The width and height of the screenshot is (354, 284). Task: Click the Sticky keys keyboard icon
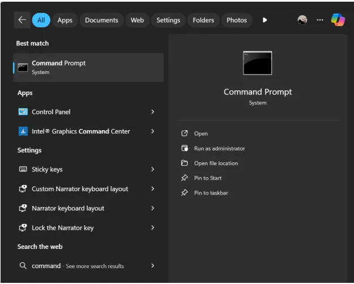click(23, 169)
